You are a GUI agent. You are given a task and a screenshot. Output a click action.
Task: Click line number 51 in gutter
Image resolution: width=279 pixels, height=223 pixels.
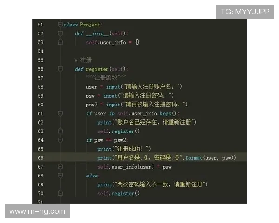[40, 25]
